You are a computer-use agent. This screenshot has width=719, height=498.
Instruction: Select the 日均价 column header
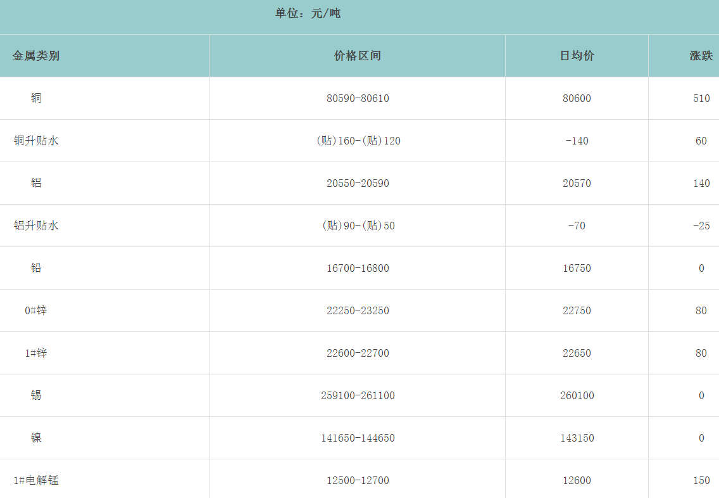click(x=577, y=56)
